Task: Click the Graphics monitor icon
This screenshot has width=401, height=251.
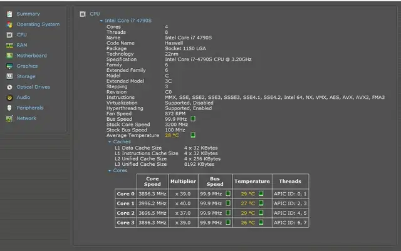Action: 9,66
